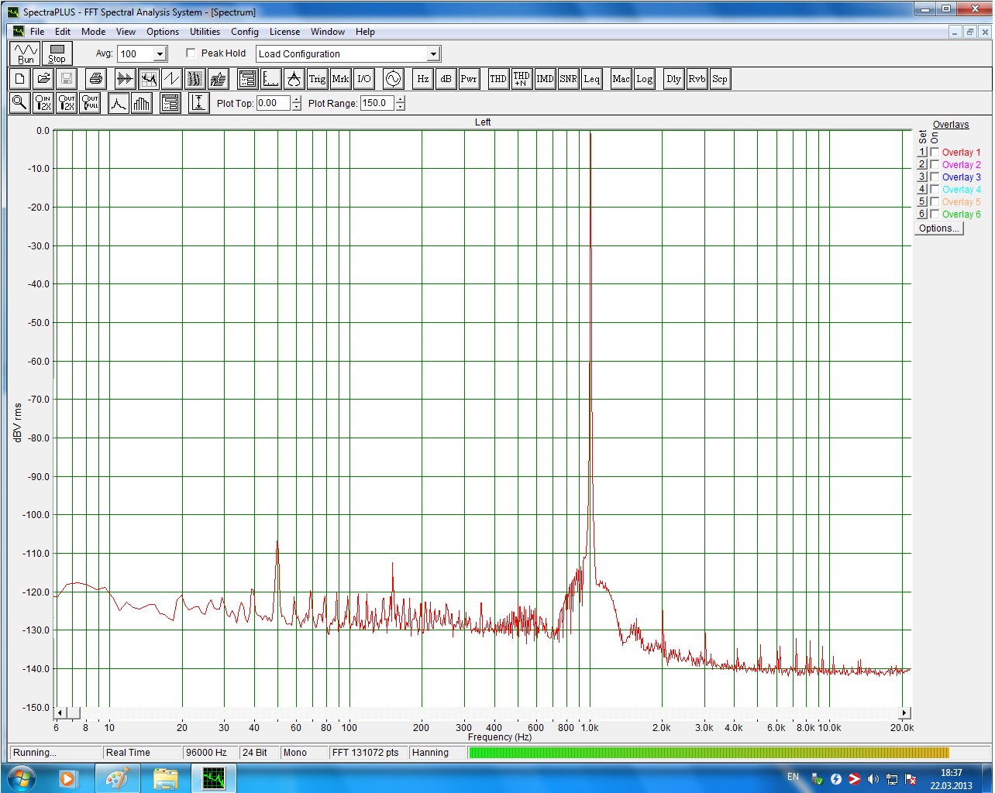Screen dimensions: 995x793
Task: Click the Run analyzer button
Action: click(26, 53)
